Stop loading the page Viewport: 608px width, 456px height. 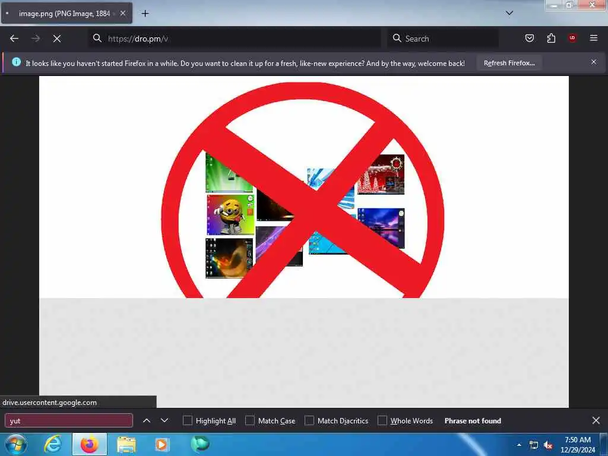point(57,39)
